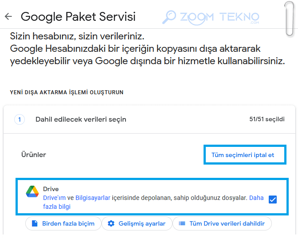
Task: Click Tüm seçimleri iptal et
Action: click(x=243, y=155)
